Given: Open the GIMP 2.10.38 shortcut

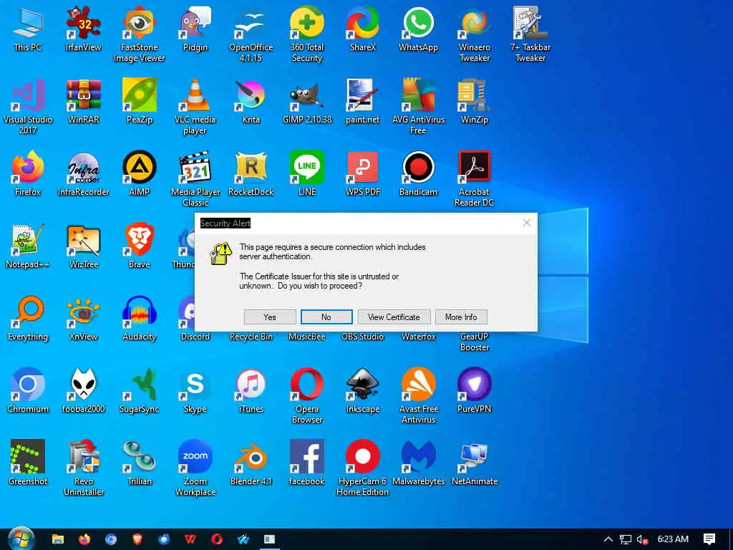Looking at the screenshot, I should (x=307, y=102).
